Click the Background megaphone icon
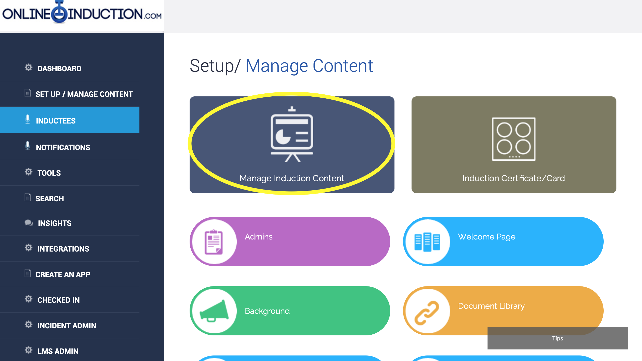The height and width of the screenshot is (361, 642). [214, 311]
